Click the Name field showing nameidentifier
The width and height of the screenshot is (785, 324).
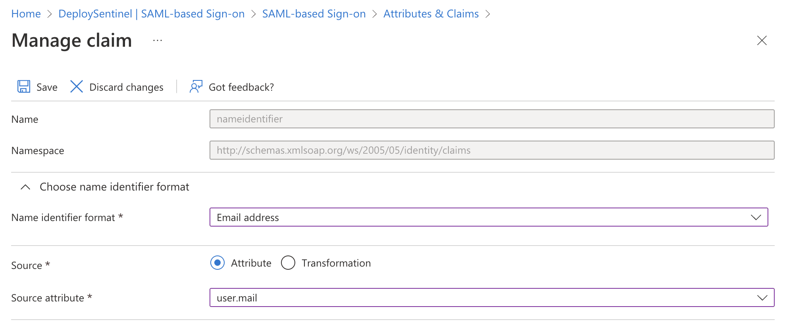pyautogui.click(x=492, y=119)
